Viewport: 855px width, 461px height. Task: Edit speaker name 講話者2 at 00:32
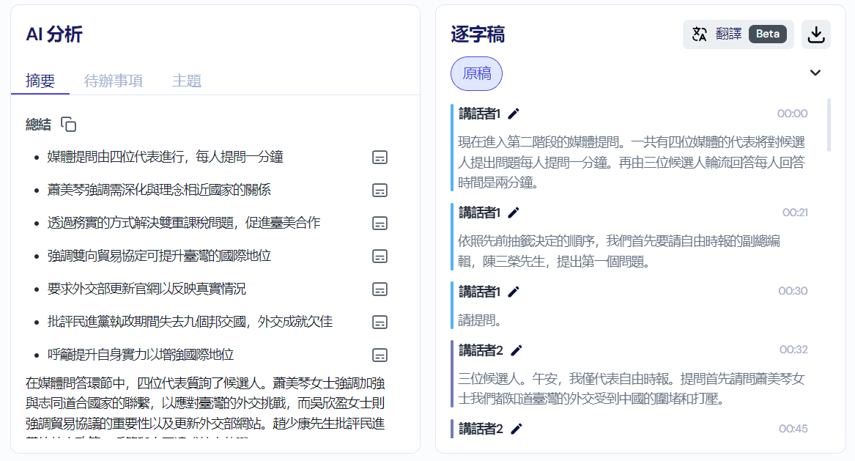(517, 350)
